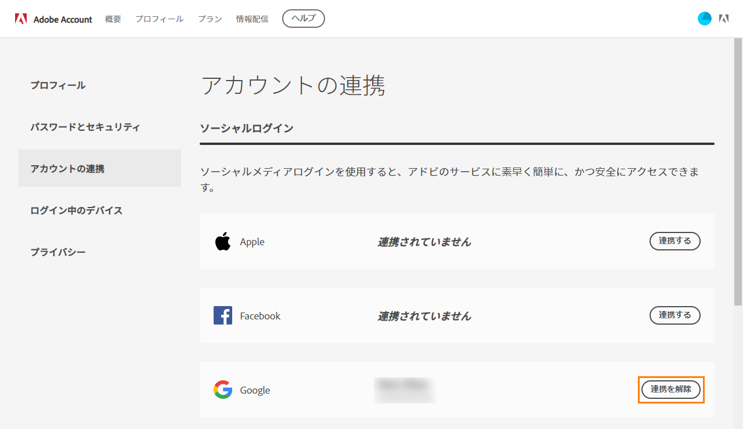Click the Google logo icon
Viewport: 743px width, 429px height.
pos(223,390)
